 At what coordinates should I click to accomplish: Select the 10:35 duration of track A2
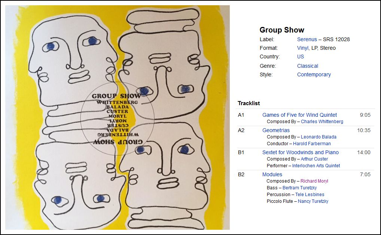(363, 130)
